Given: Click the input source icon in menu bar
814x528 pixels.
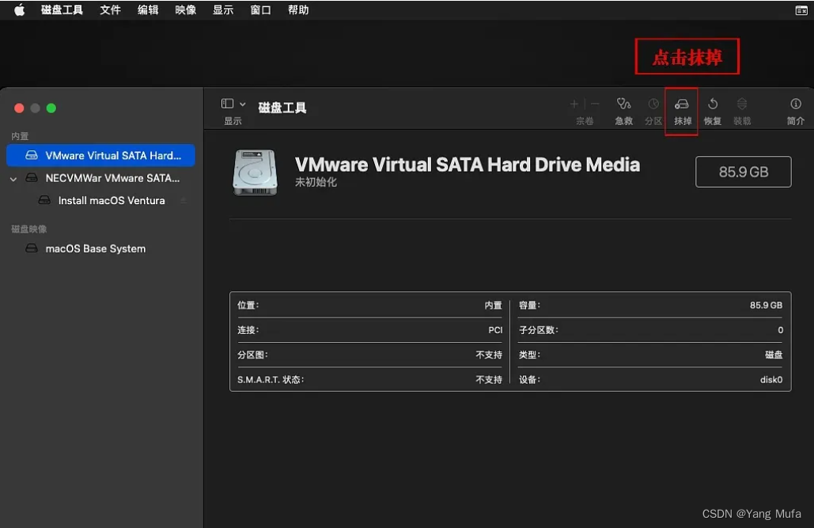Looking at the screenshot, I should [x=801, y=9].
